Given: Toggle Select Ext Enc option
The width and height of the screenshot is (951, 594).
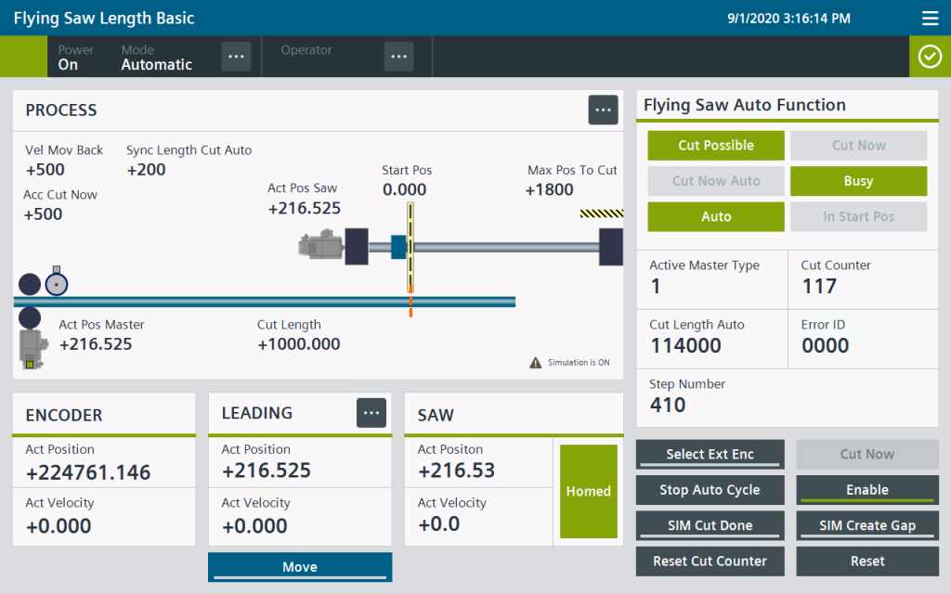Looking at the screenshot, I should click(710, 455).
